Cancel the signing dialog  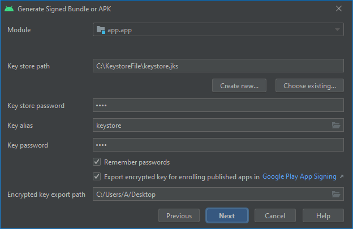pyautogui.click(x=275, y=215)
